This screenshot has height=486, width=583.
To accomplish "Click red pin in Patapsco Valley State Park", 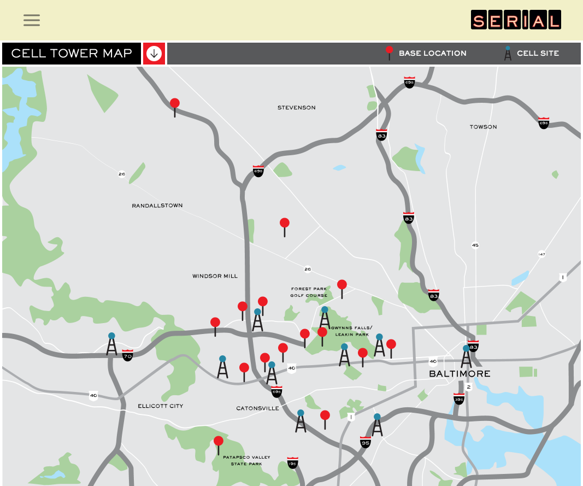I will point(219,442).
